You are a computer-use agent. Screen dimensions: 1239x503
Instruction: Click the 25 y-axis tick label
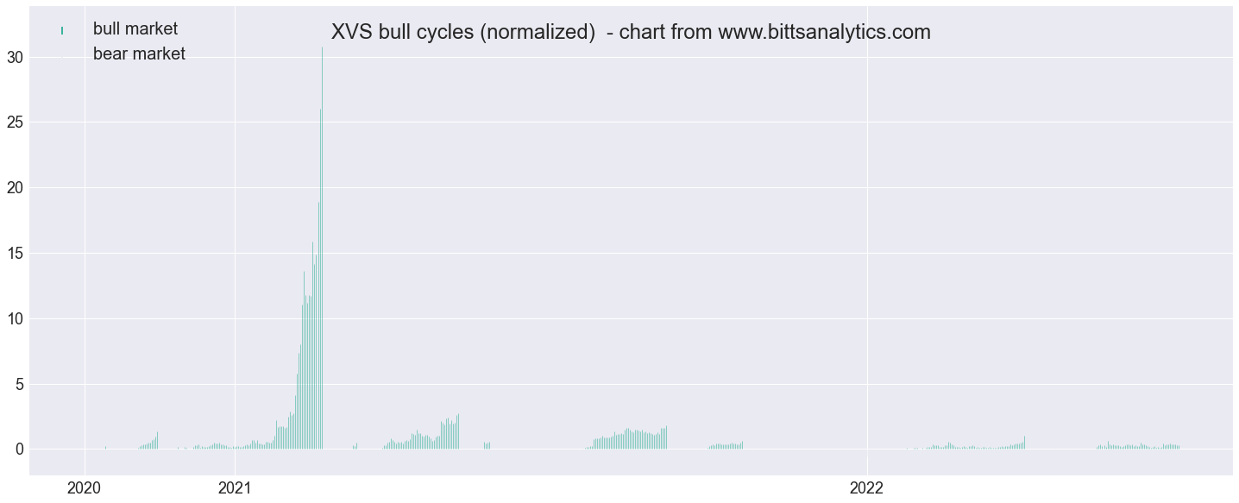pos(14,123)
